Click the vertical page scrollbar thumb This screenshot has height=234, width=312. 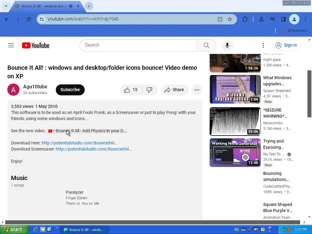click(310, 94)
